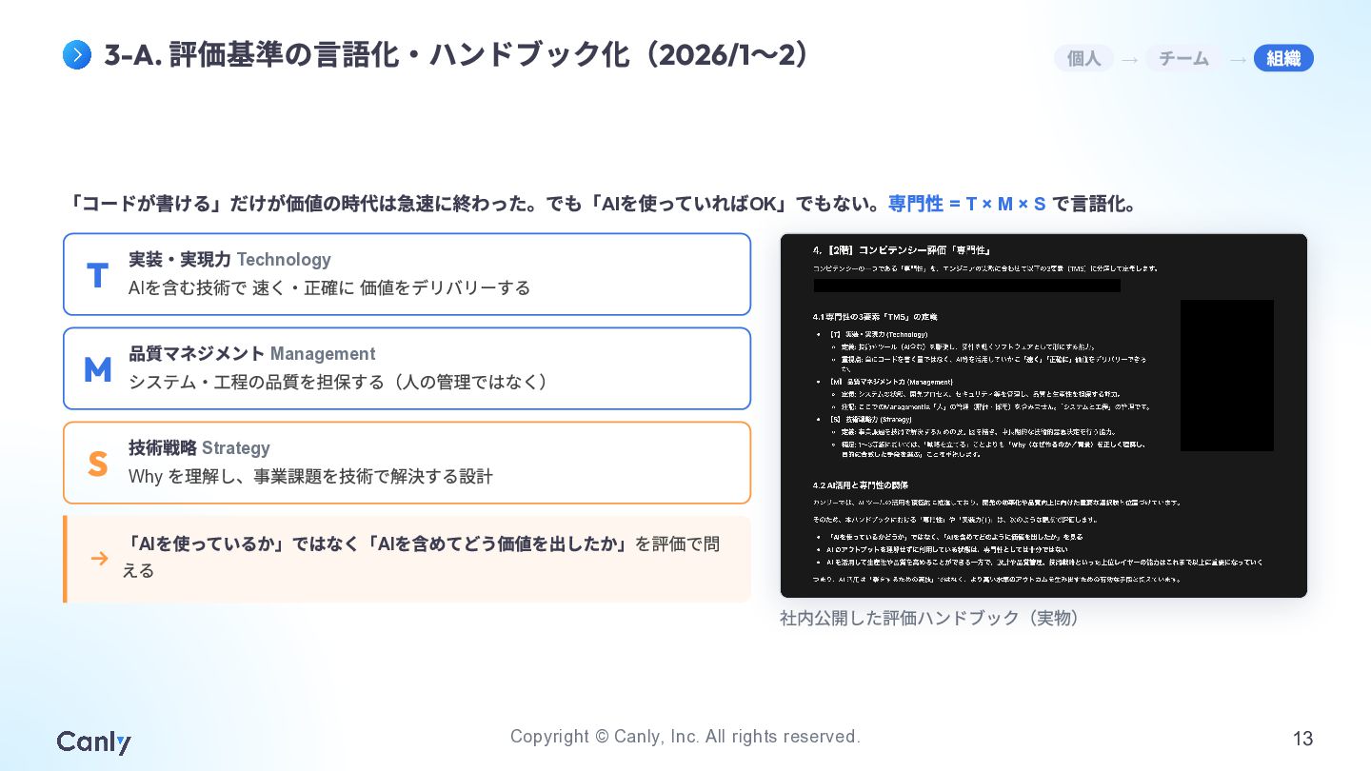Click the blue text 専門性 = T × M × S

967,204
